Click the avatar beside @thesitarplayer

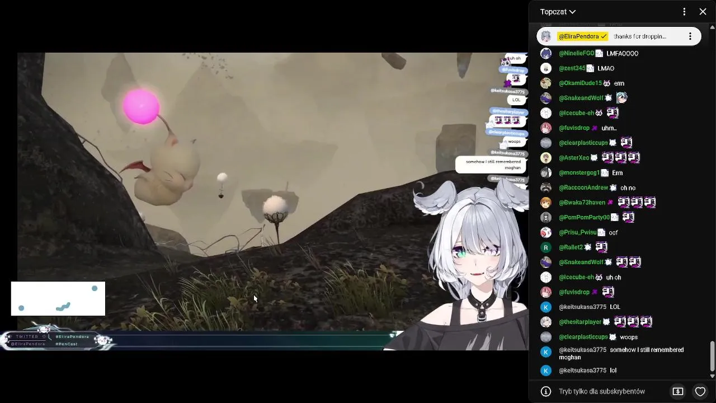pyautogui.click(x=546, y=322)
